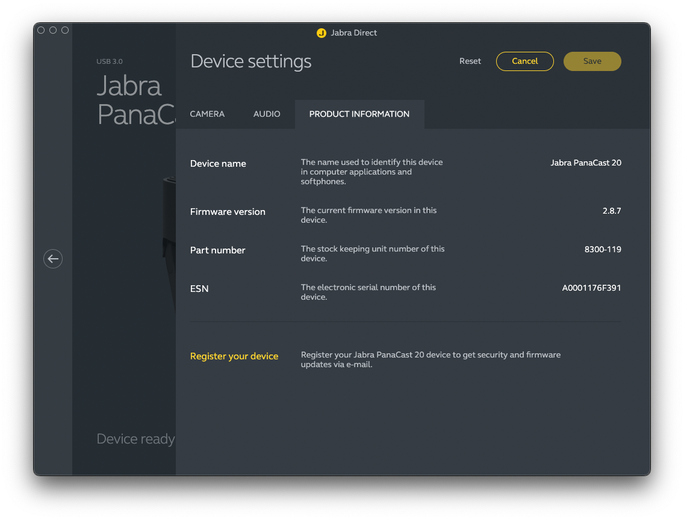
Task: Switch to the AUDIO tab
Action: tap(267, 114)
